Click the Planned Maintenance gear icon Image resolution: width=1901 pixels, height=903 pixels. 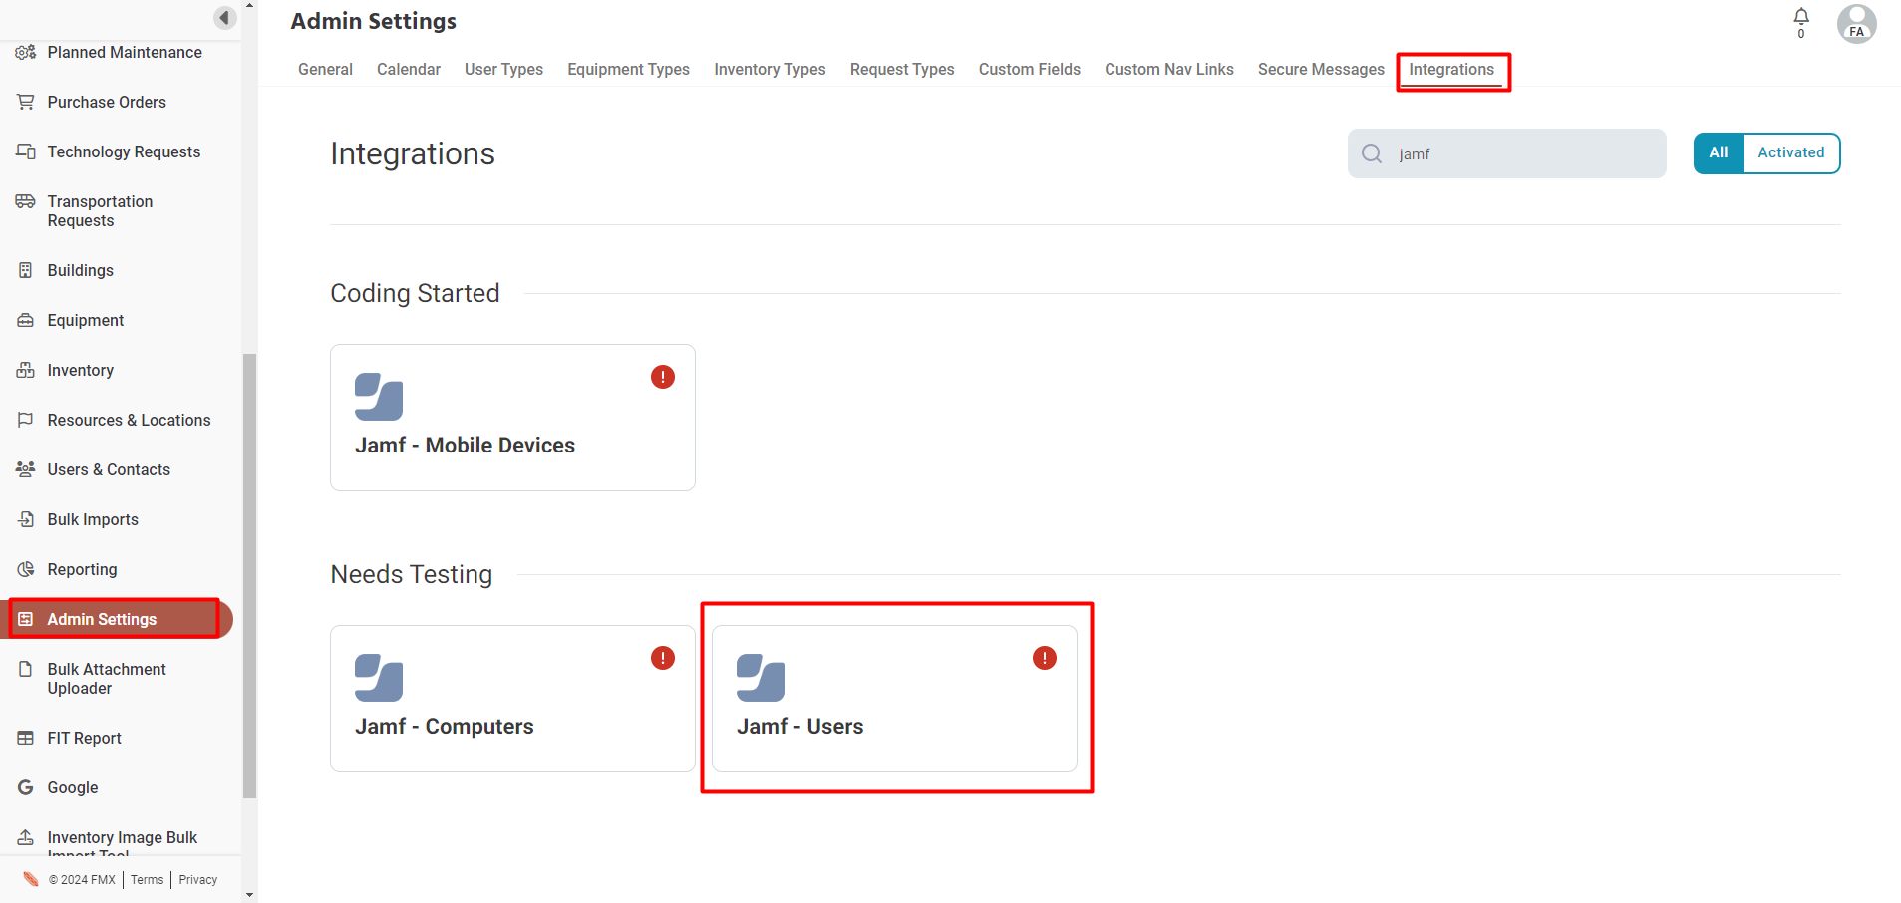point(26,52)
